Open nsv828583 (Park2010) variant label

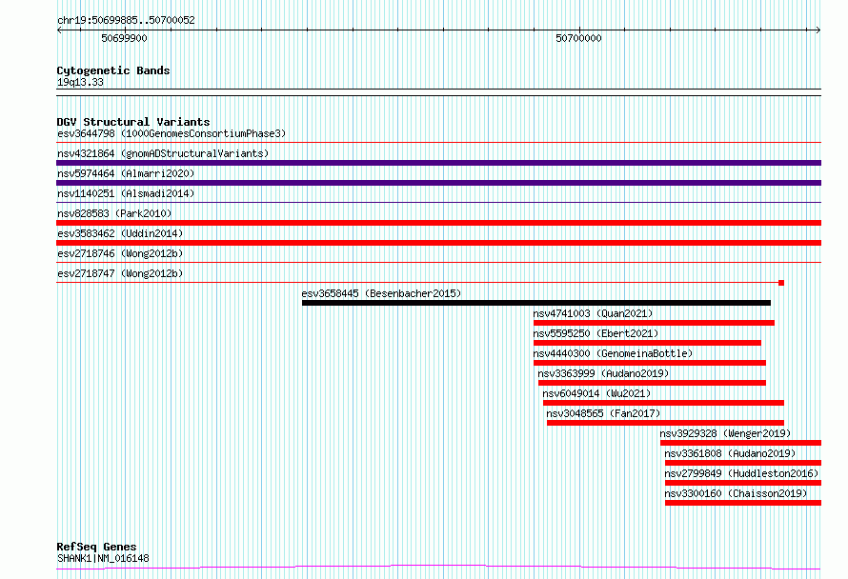coord(114,213)
